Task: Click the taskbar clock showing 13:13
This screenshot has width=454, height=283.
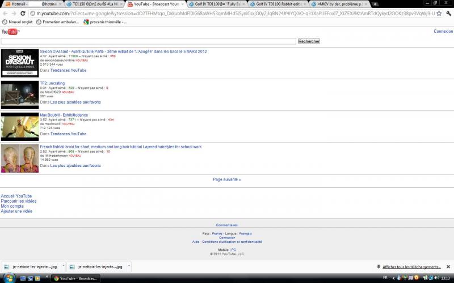Action: (x=445, y=278)
